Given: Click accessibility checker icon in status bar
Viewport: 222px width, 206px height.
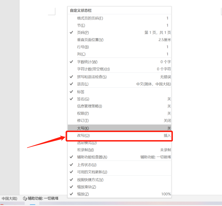Looking at the screenshot, I should point(25,198).
